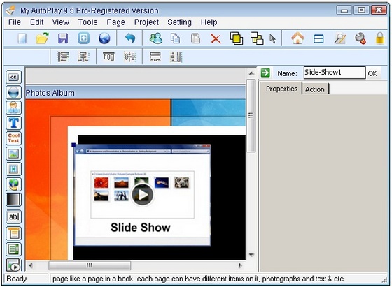Image resolution: width=392 pixels, height=287 pixels.
Task: Click the vertical scrollbar thumb
Action: pyautogui.click(x=251, y=115)
